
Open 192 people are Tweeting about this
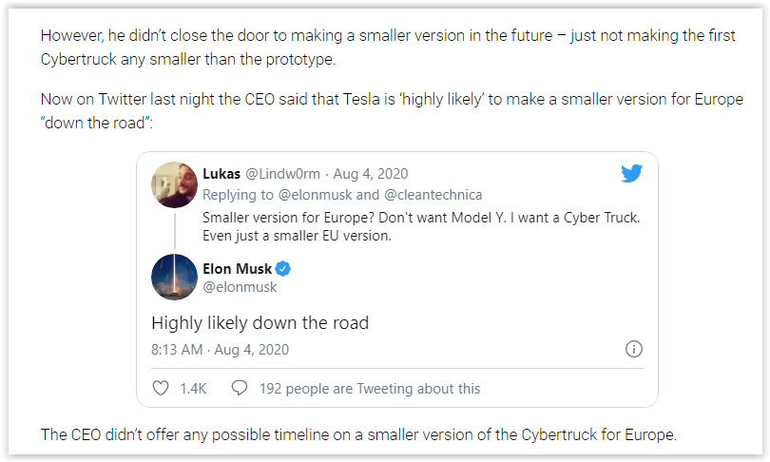[x=370, y=389]
